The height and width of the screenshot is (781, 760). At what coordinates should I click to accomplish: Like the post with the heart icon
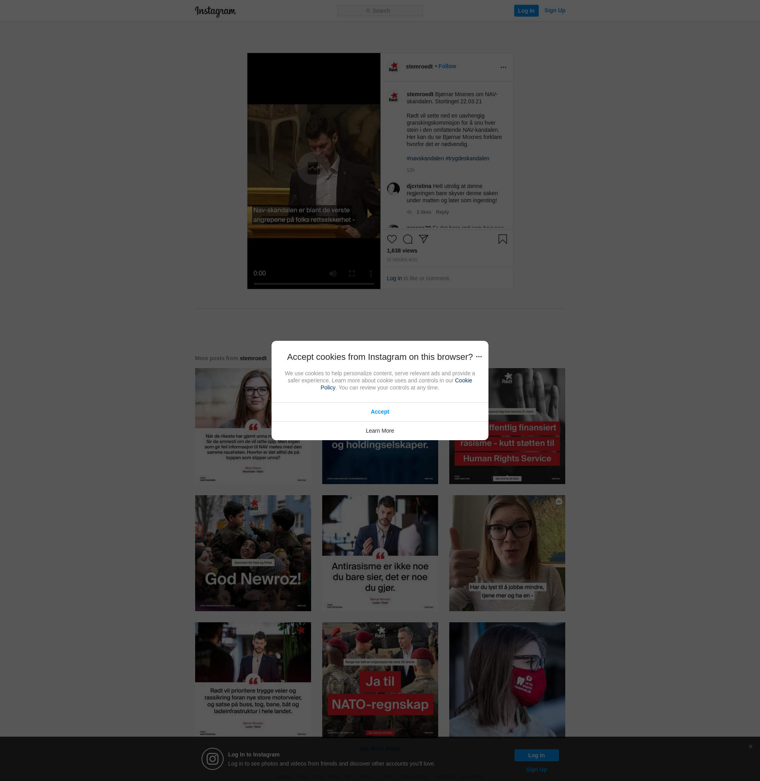tap(391, 239)
